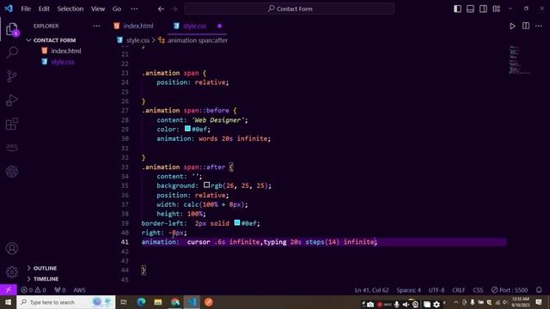This screenshot has width=550, height=309.
Task: Click the remote window indicator
Action: (x=8, y=290)
